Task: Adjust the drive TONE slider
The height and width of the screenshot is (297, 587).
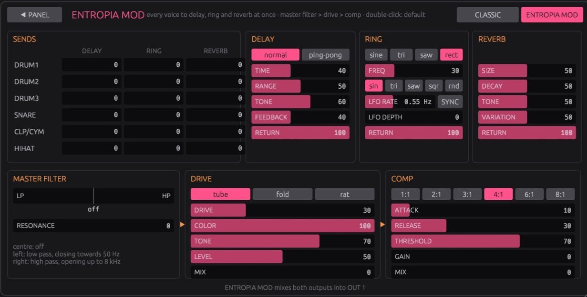Action: pyautogui.click(x=282, y=241)
